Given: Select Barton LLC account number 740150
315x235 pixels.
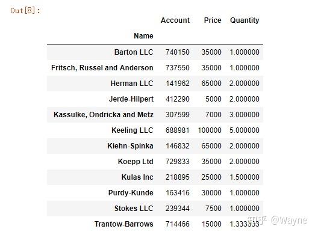Looking at the screenshot, I should pyautogui.click(x=178, y=52).
